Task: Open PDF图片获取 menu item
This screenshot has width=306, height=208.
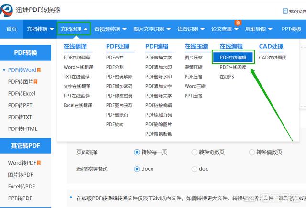Action: coord(119,105)
